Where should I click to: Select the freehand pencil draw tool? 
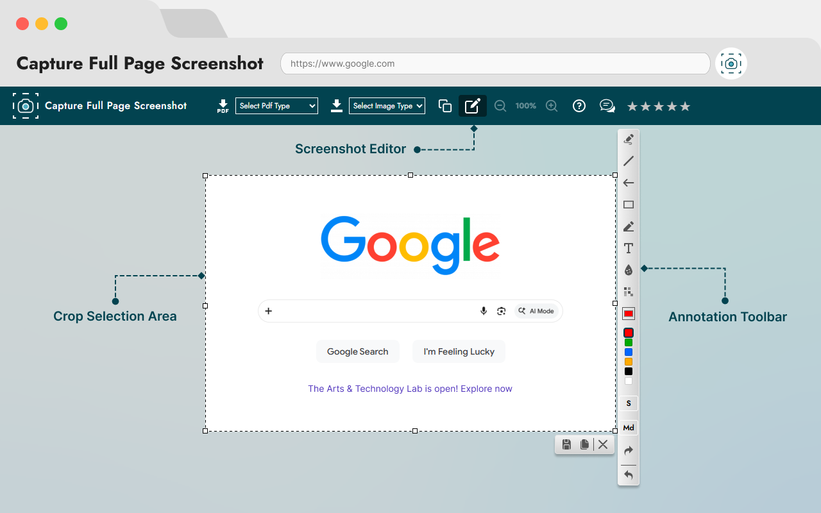point(629,139)
